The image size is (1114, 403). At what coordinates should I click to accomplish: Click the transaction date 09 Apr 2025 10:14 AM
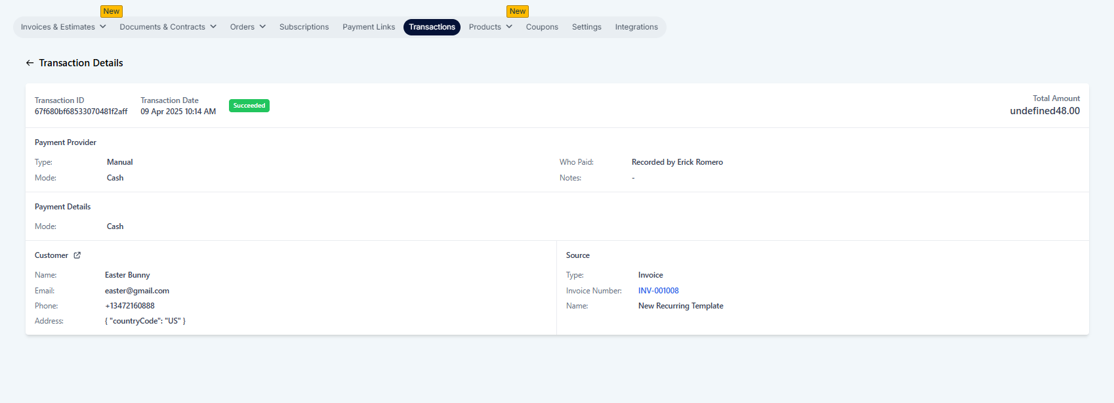tap(178, 112)
